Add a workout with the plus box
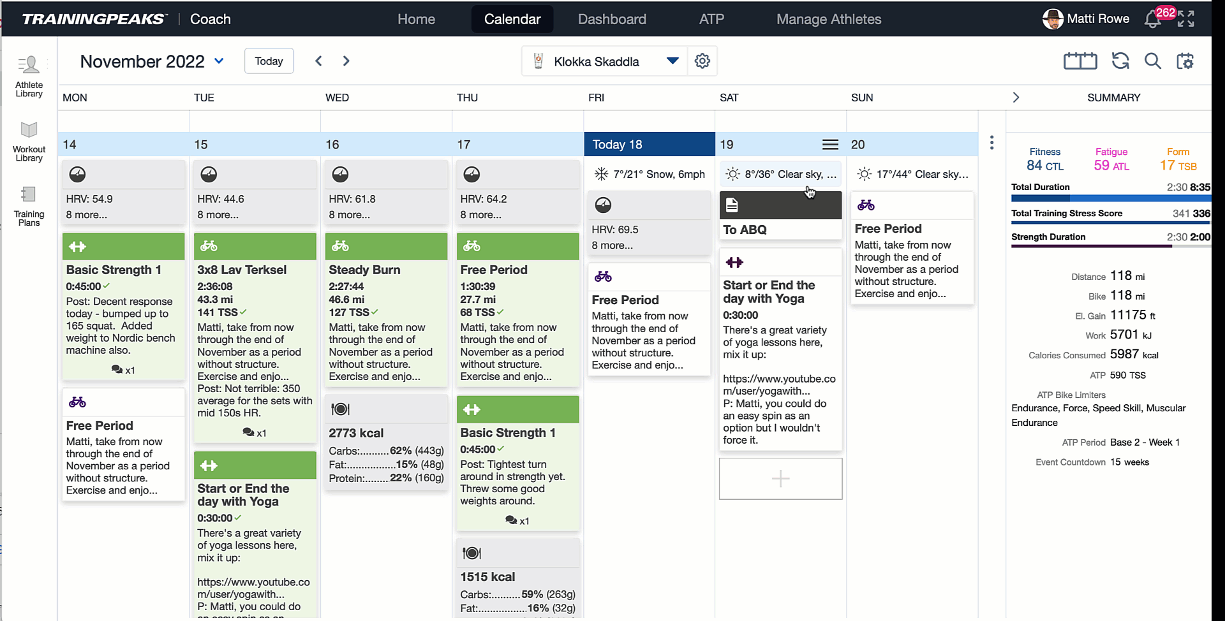This screenshot has height=621, width=1225. click(780, 479)
